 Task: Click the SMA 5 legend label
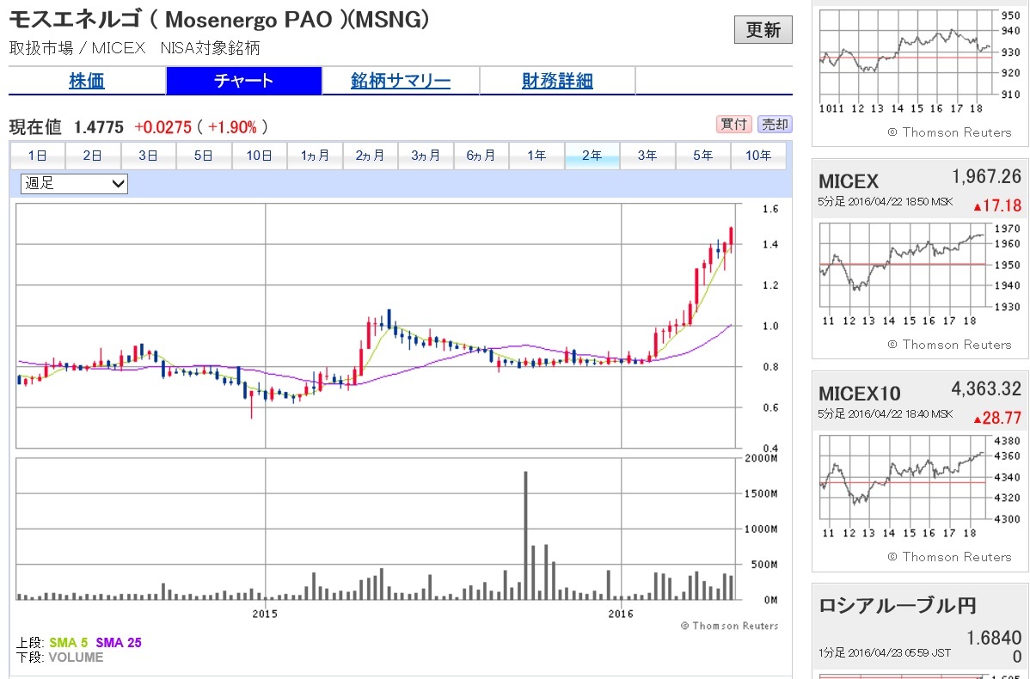pos(68,643)
